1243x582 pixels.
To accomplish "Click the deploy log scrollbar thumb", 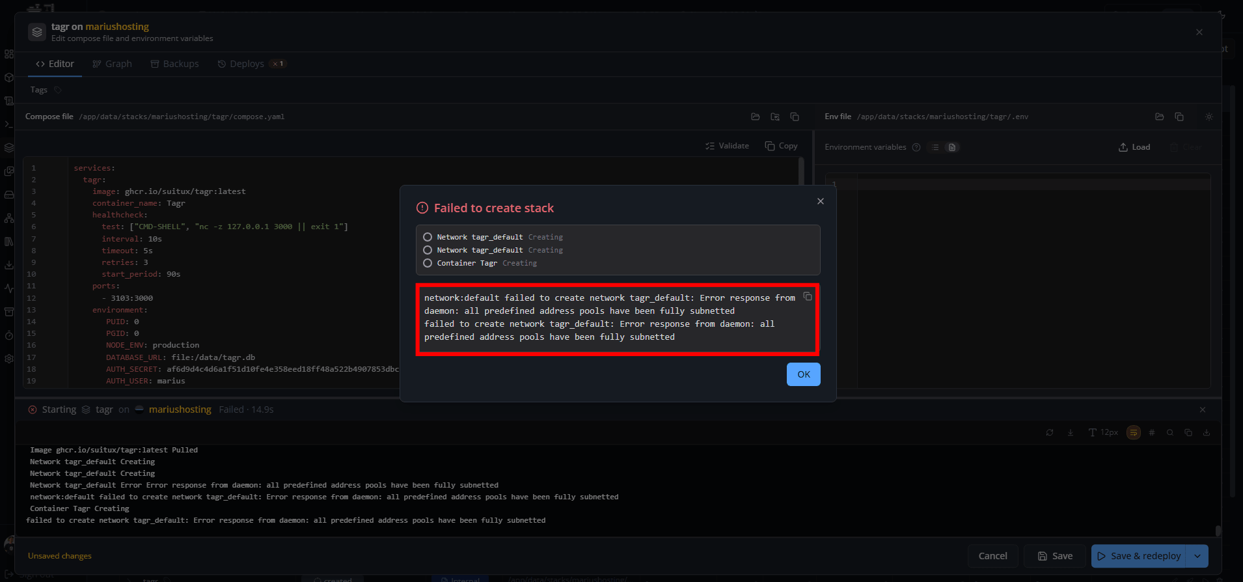I will point(1218,531).
